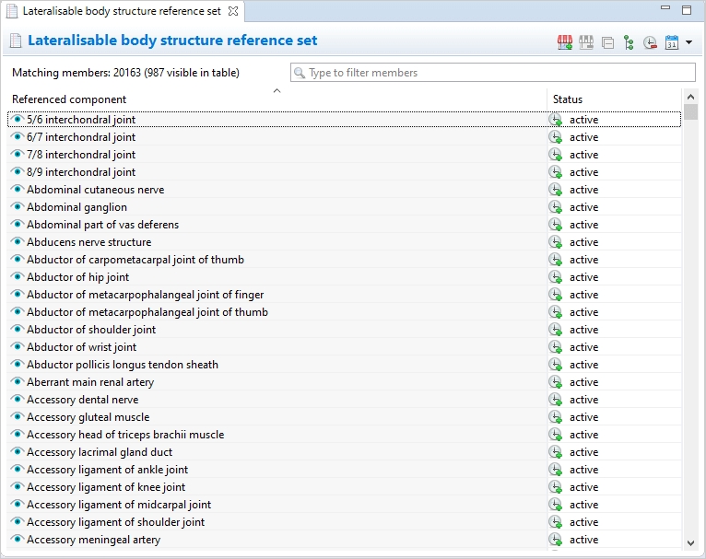The image size is (706, 559).
Task: Click the document icon beside the reference set title
Action: pyautogui.click(x=15, y=41)
